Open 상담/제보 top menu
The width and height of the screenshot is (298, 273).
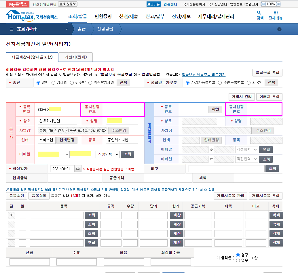[181, 16]
